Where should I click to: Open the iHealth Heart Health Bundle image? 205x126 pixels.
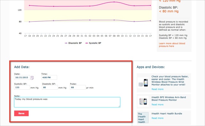tap(143, 118)
